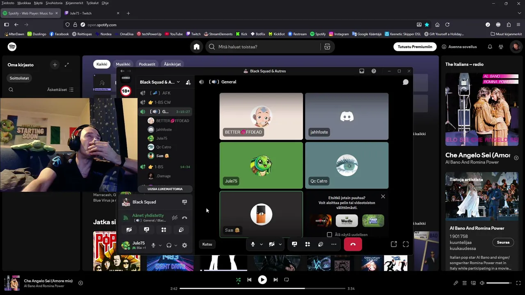Toggle noise suppression in voice connected panel
The image size is (525, 295).
pos(175,218)
